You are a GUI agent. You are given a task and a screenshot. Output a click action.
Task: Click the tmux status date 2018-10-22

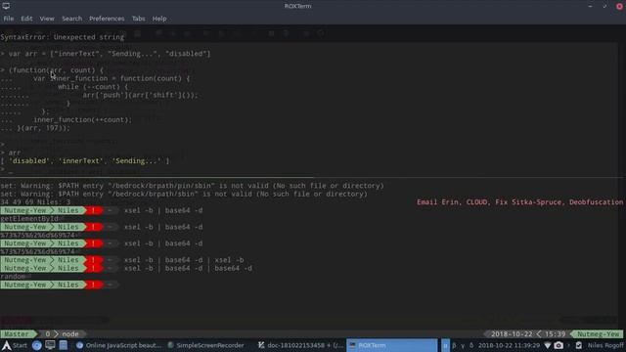[x=512, y=334]
